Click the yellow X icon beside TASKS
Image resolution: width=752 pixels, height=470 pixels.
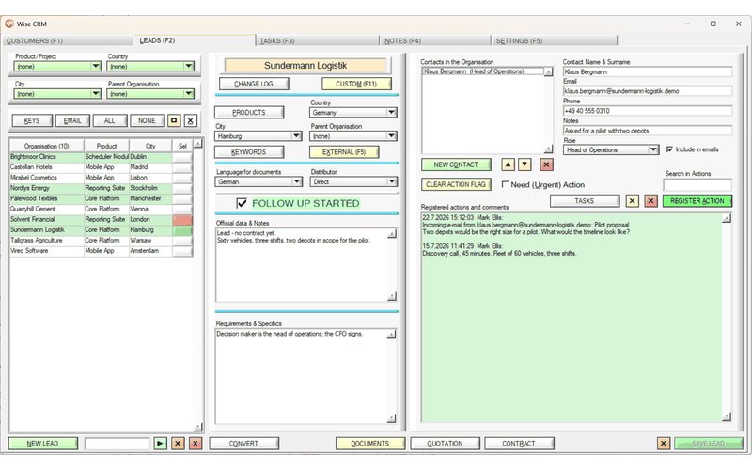coord(632,201)
